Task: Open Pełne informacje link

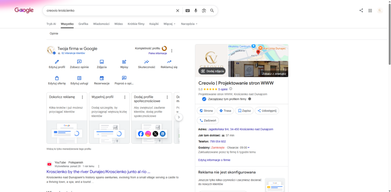Action: 158,53
